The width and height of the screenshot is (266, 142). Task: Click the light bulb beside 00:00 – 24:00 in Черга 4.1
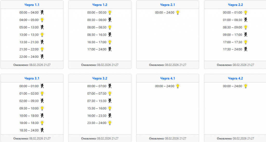coord(178,86)
